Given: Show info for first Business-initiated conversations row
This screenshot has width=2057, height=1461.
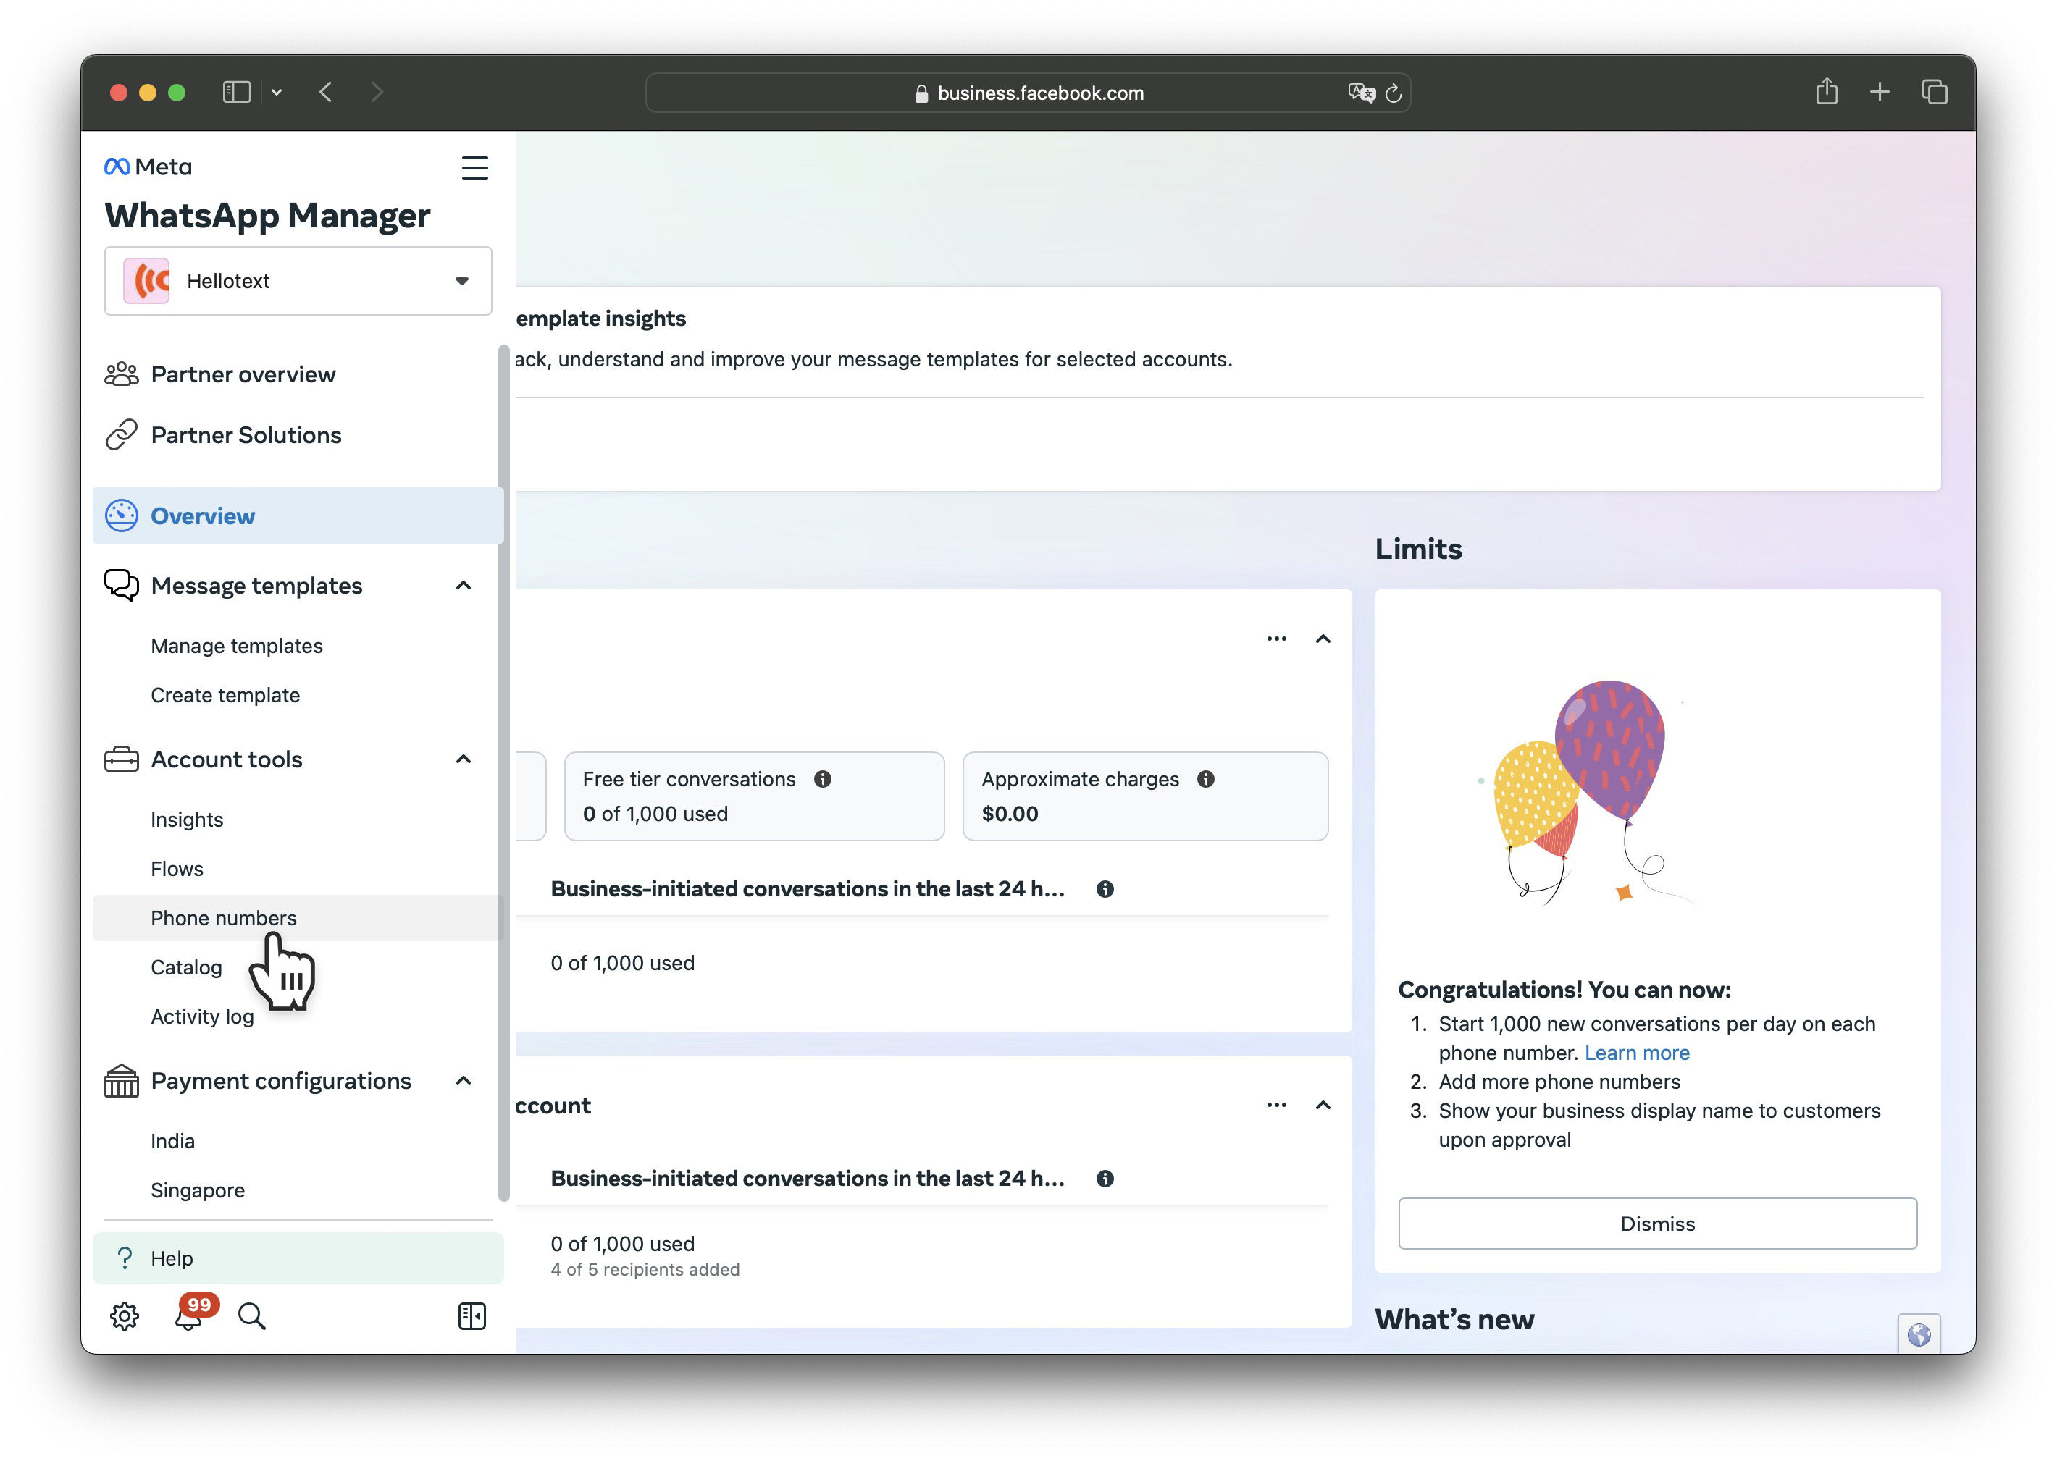Looking at the screenshot, I should point(1105,889).
